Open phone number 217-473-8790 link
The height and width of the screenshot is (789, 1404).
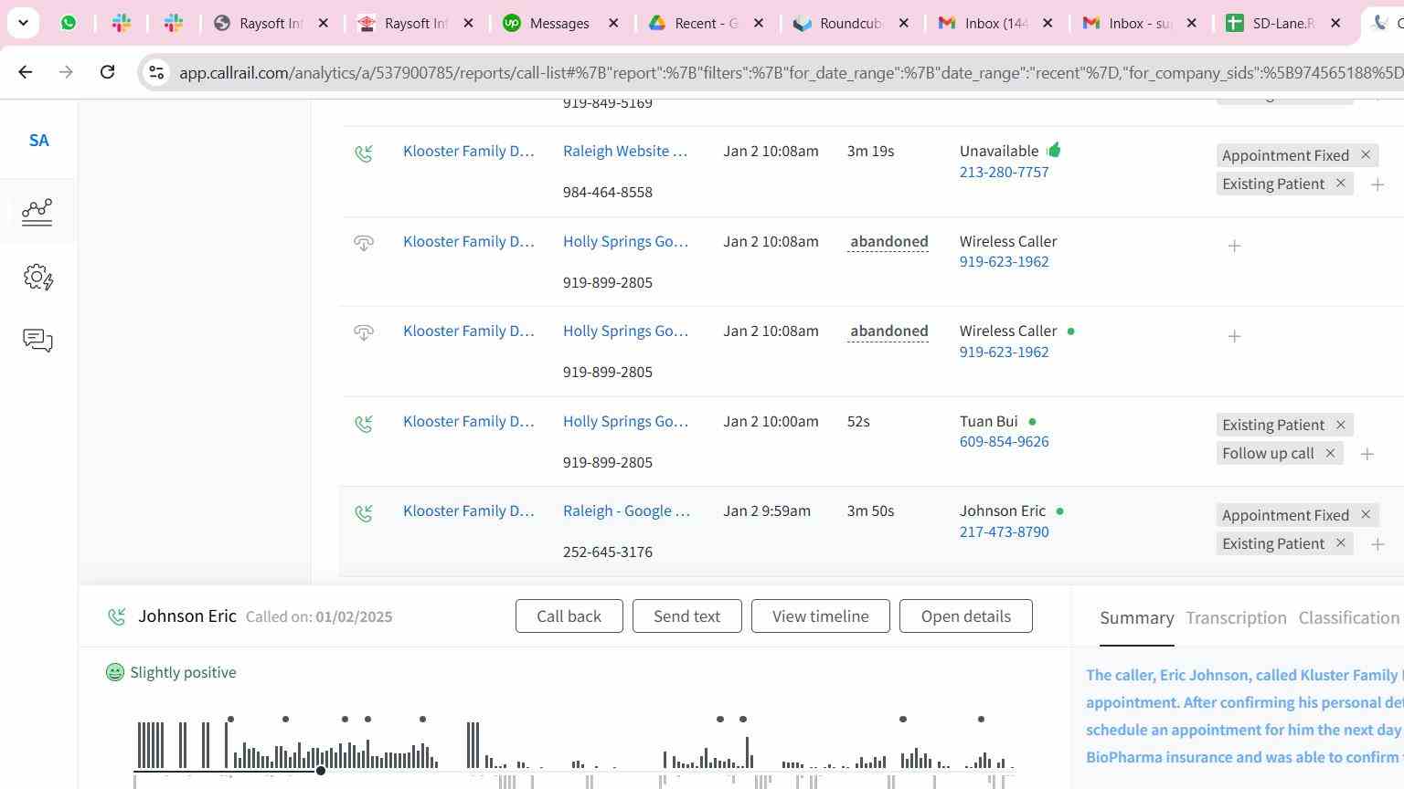pyautogui.click(x=1004, y=531)
